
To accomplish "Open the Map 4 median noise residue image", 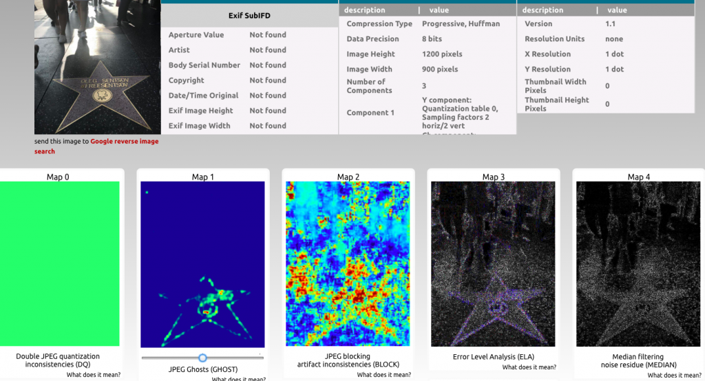I will tap(638, 264).
